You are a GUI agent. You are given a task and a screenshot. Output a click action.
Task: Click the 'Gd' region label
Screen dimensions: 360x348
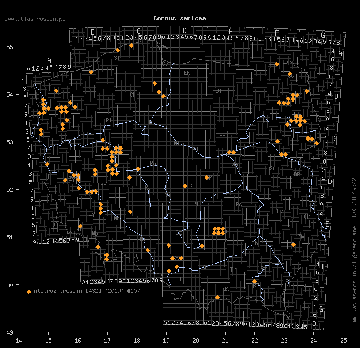click(166, 64)
